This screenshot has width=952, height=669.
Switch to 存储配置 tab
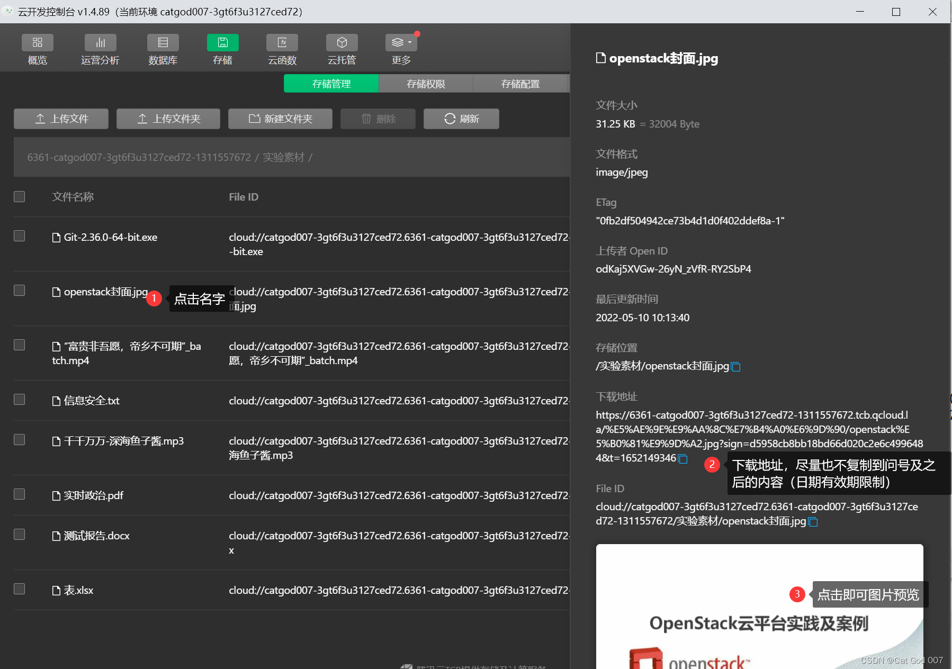click(x=520, y=84)
